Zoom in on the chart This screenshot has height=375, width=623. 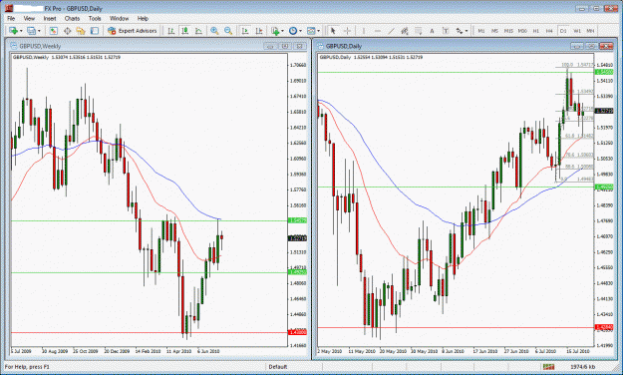click(214, 31)
